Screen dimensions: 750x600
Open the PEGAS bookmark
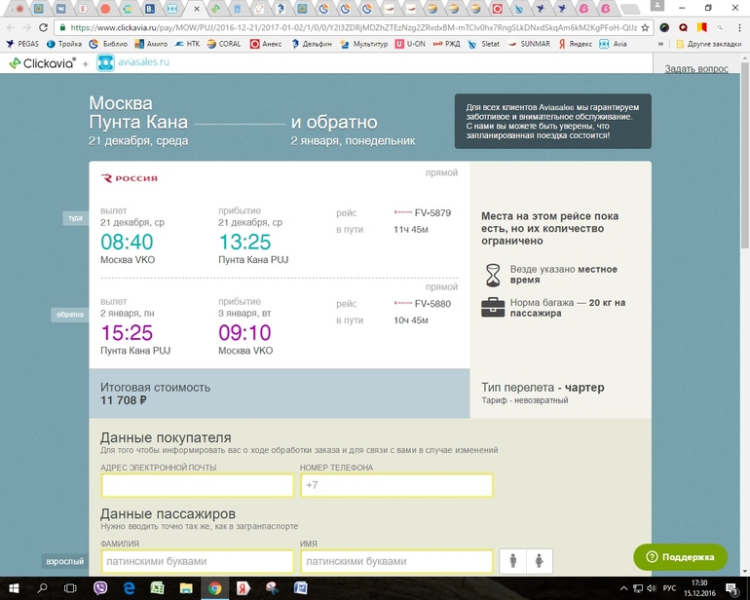[21, 44]
